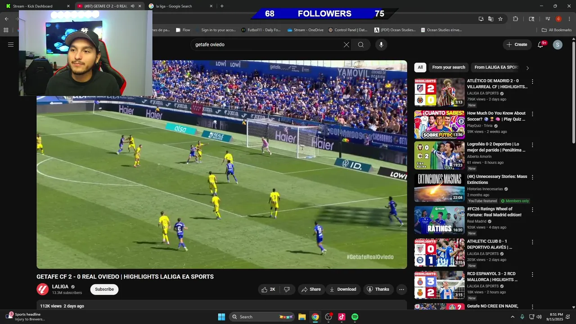Open the YouTube account avatar menu
The width and height of the screenshot is (576, 324).
click(x=558, y=45)
